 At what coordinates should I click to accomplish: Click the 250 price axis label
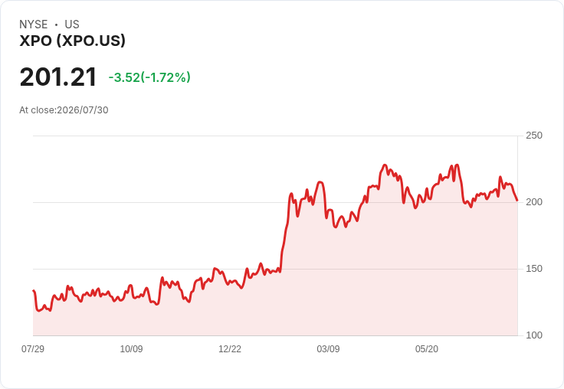534,136
